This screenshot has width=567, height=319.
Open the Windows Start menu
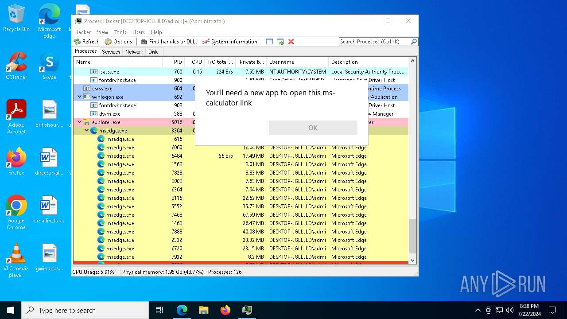click(x=11, y=310)
